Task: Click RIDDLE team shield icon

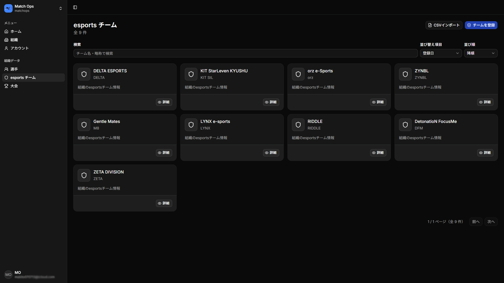Action: point(298,125)
